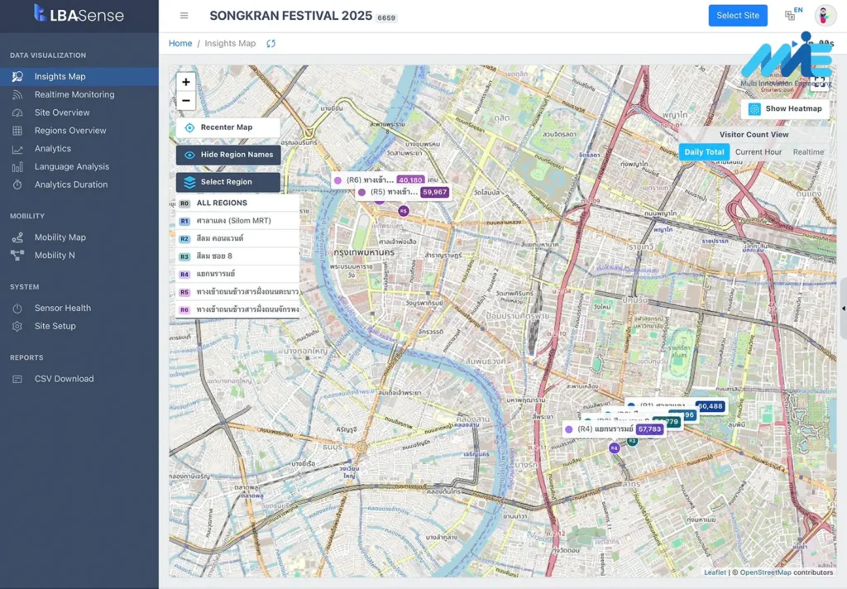Select region R1 Silom MRT in list
847x589 pixels.
pyautogui.click(x=233, y=221)
